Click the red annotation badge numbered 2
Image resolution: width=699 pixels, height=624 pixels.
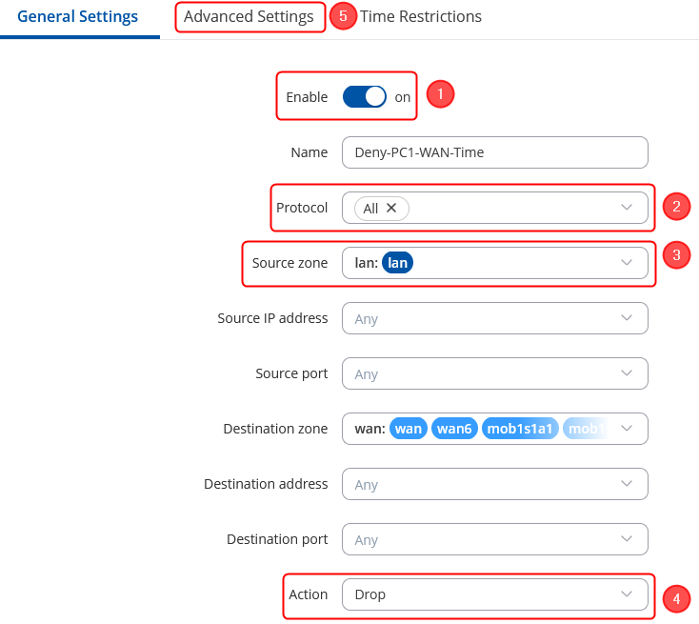click(676, 207)
